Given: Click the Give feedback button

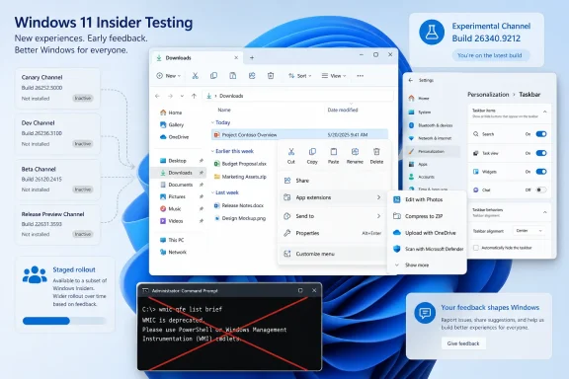Looking at the screenshot, I should [463, 343].
